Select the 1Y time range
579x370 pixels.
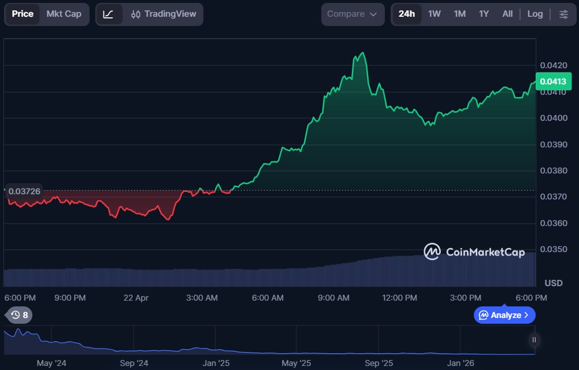484,14
